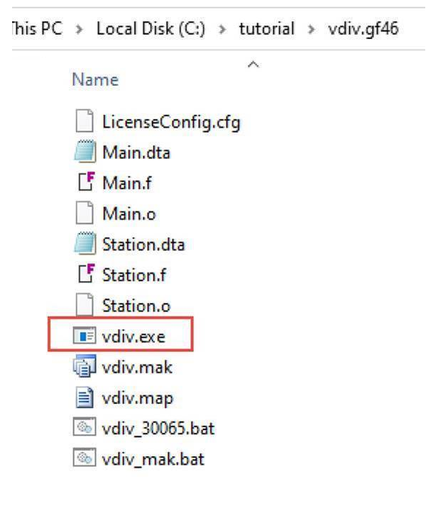This screenshot has width=443, height=508.
Task: Click the Main.f Fortran source icon
Action: 85,183
